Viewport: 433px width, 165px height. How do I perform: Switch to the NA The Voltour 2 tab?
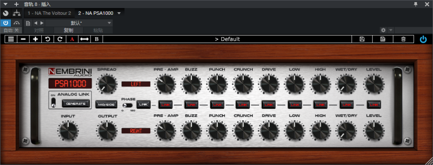[x=49, y=13]
